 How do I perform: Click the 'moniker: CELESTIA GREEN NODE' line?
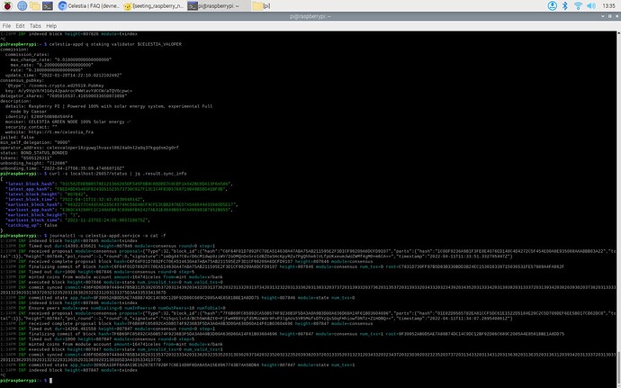67,122
